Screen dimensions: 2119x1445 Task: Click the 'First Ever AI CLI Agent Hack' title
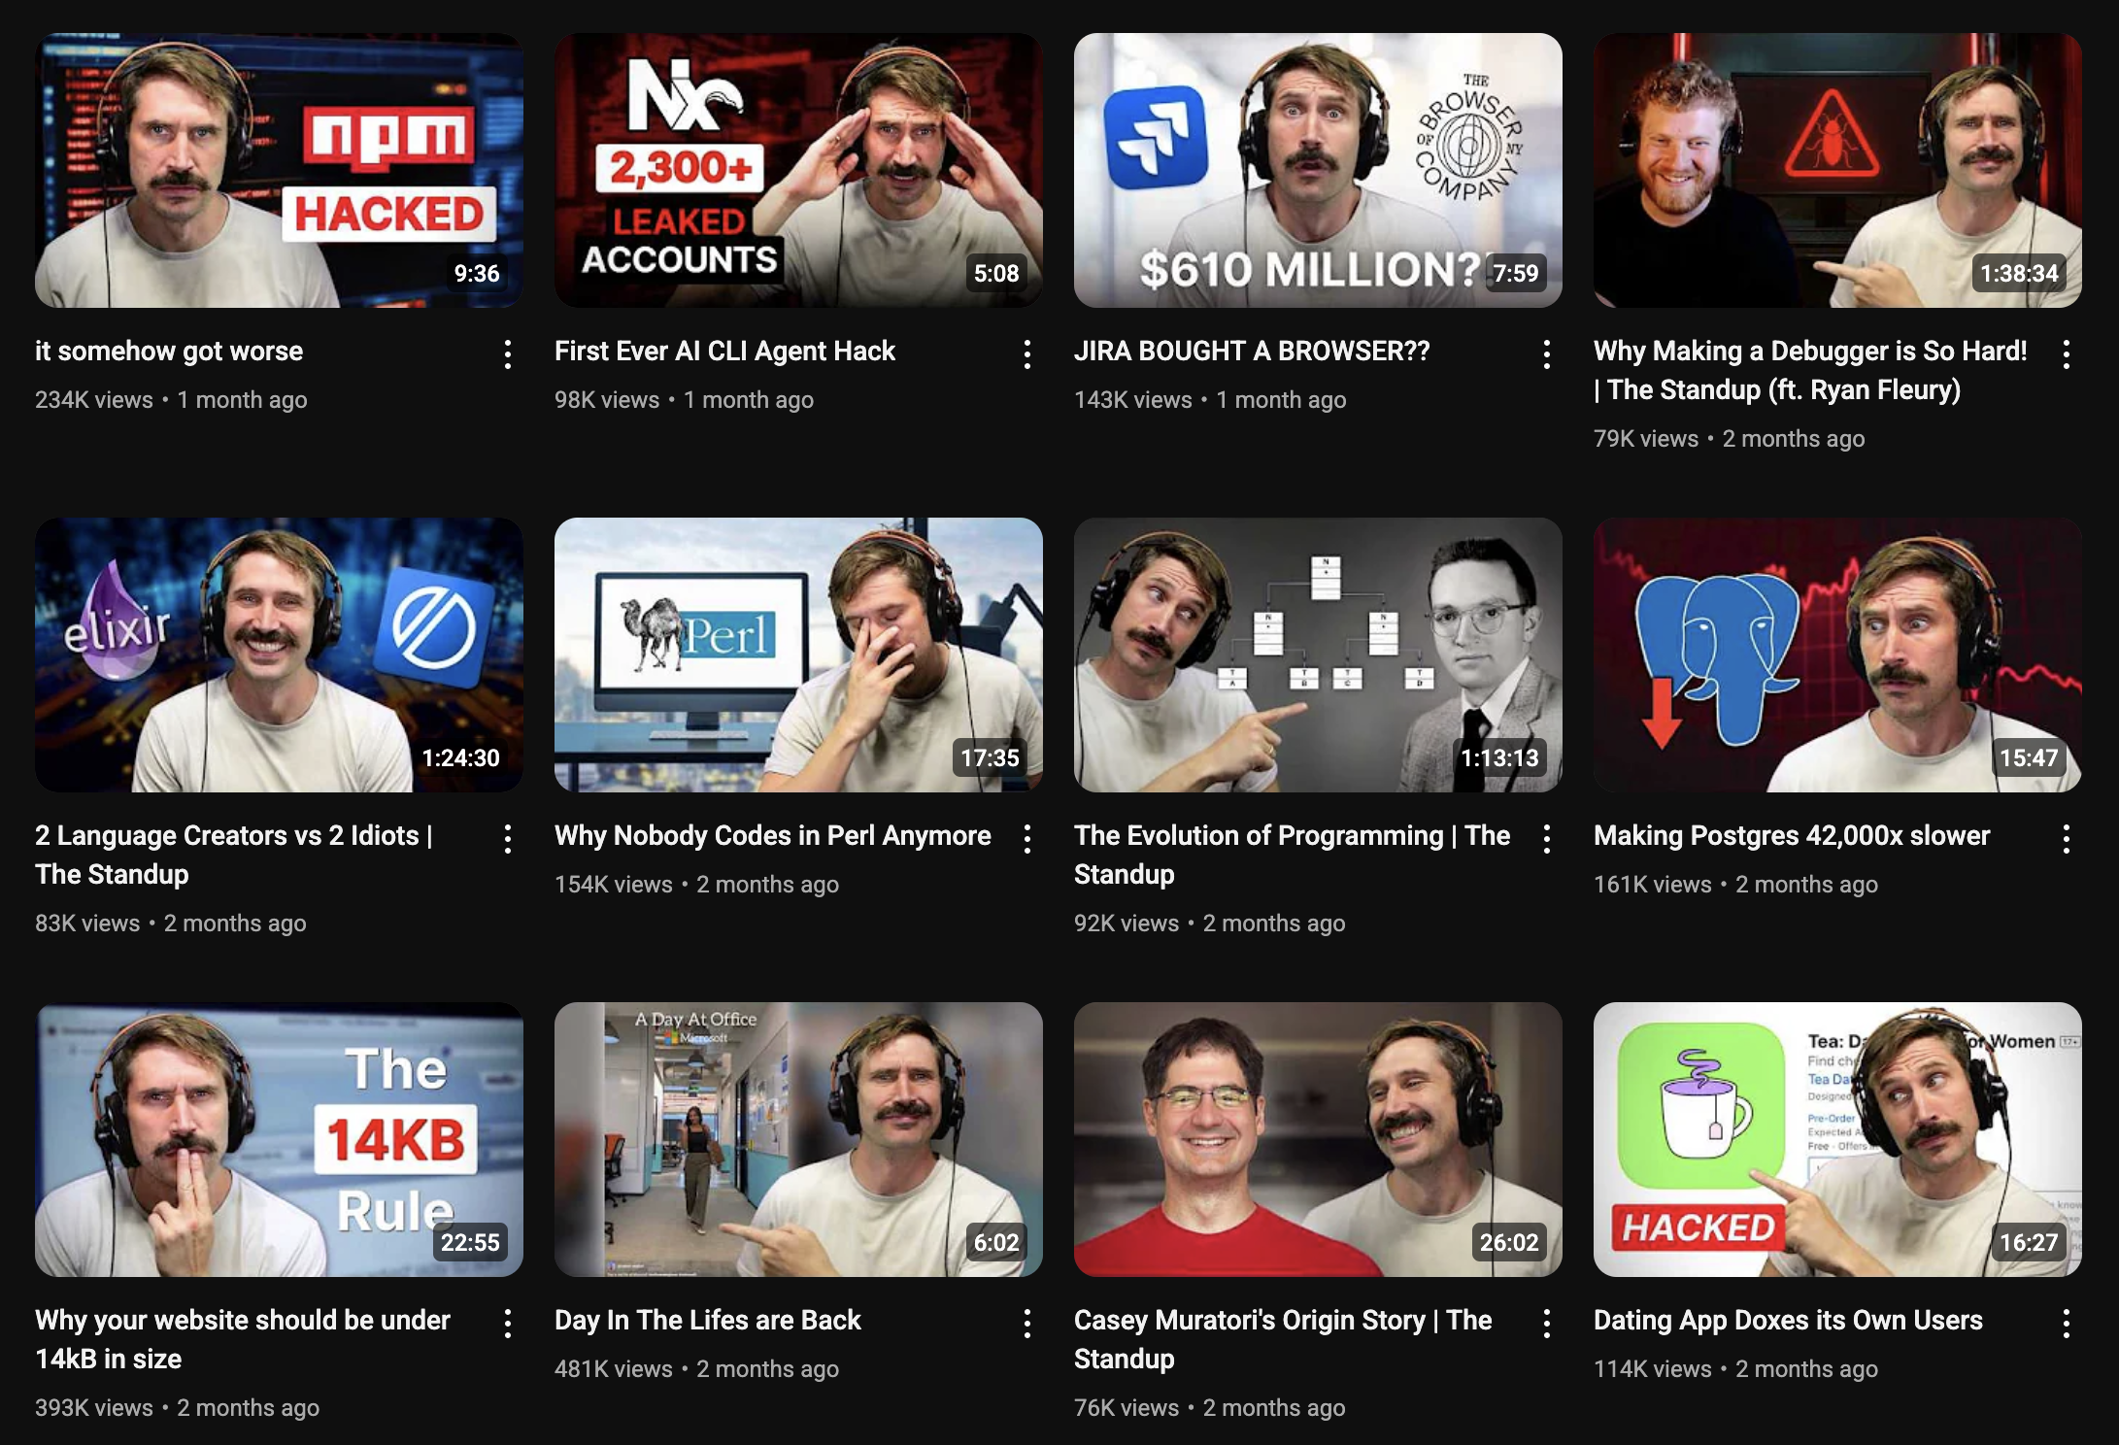click(x=724, y=351)
